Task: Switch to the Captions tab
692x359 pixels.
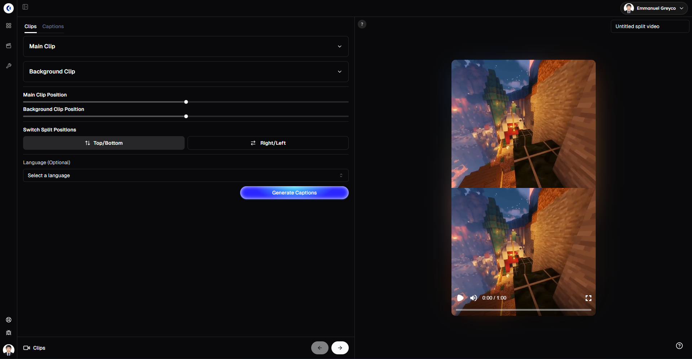Action: [53, 26]
